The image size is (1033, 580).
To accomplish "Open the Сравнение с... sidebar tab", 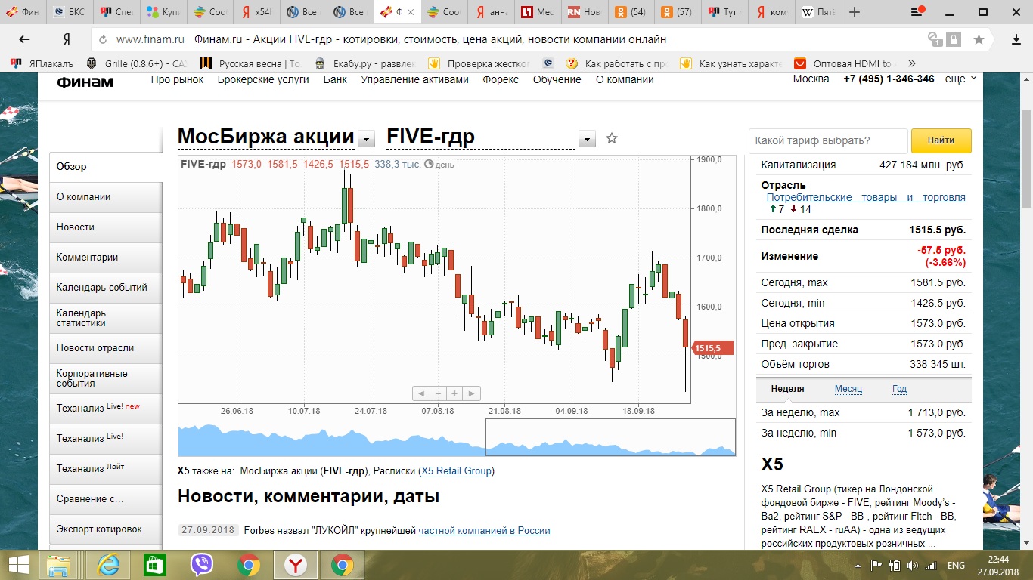I will click(106, 498).
